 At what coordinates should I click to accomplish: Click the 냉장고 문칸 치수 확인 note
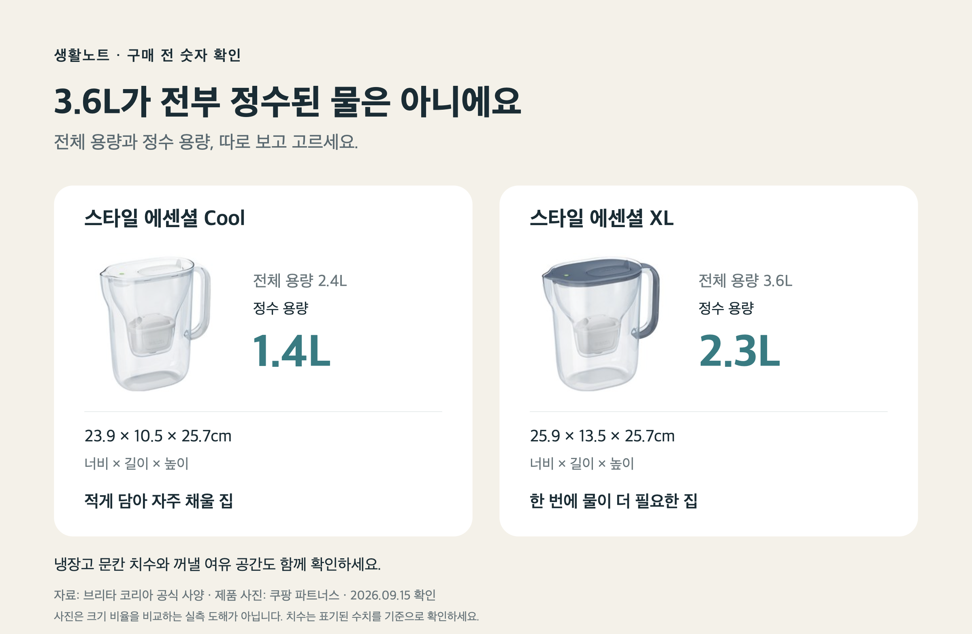[217, 564]
